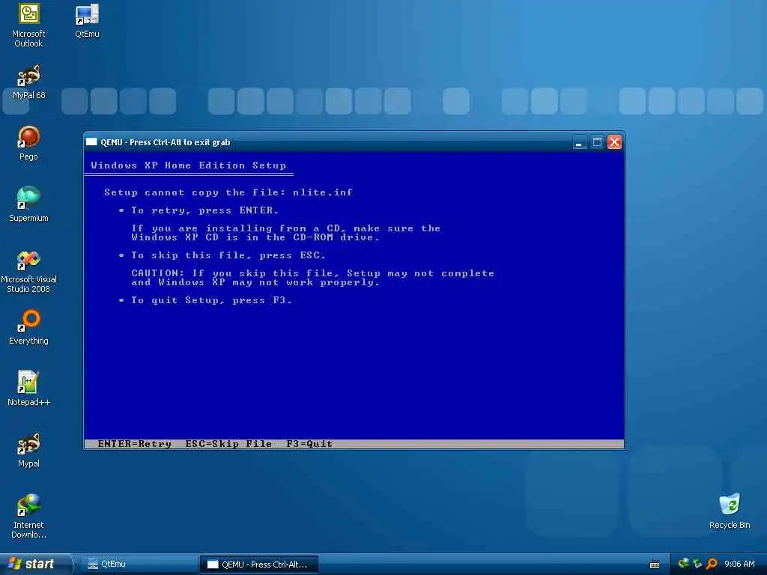This screenshot has width=767, height=575.
Task: Click 'ESC=Skip File' in the setup status bar
Action: click(x=228, y=444)
